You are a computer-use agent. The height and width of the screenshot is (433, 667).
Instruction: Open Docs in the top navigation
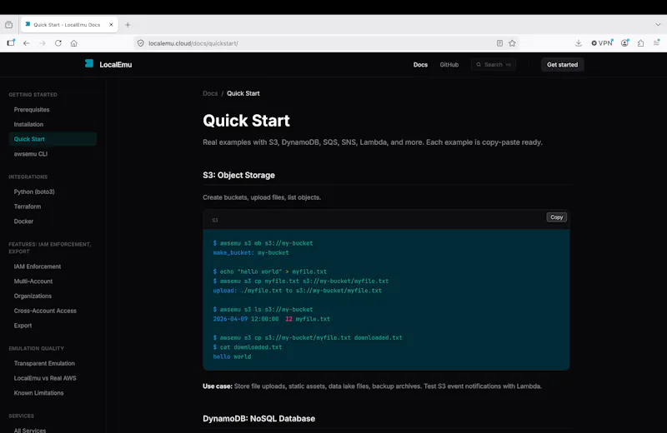pyautogui.click(x=420, y=65)
